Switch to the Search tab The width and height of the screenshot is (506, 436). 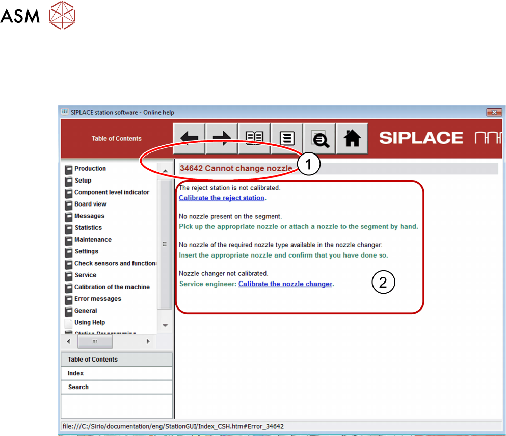tap(117, 387)
